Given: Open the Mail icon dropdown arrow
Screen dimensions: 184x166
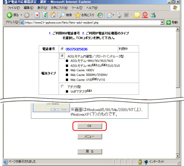Looking at the screenshot, I should pyautogui.click(x=113, y=15).
